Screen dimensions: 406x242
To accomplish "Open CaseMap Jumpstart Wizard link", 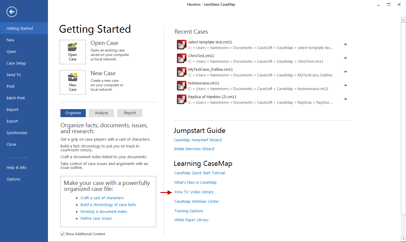I will [x=197, y=140].
